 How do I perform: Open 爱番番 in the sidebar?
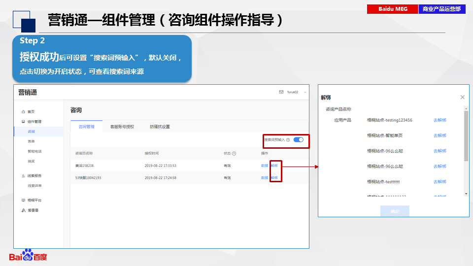33,210
